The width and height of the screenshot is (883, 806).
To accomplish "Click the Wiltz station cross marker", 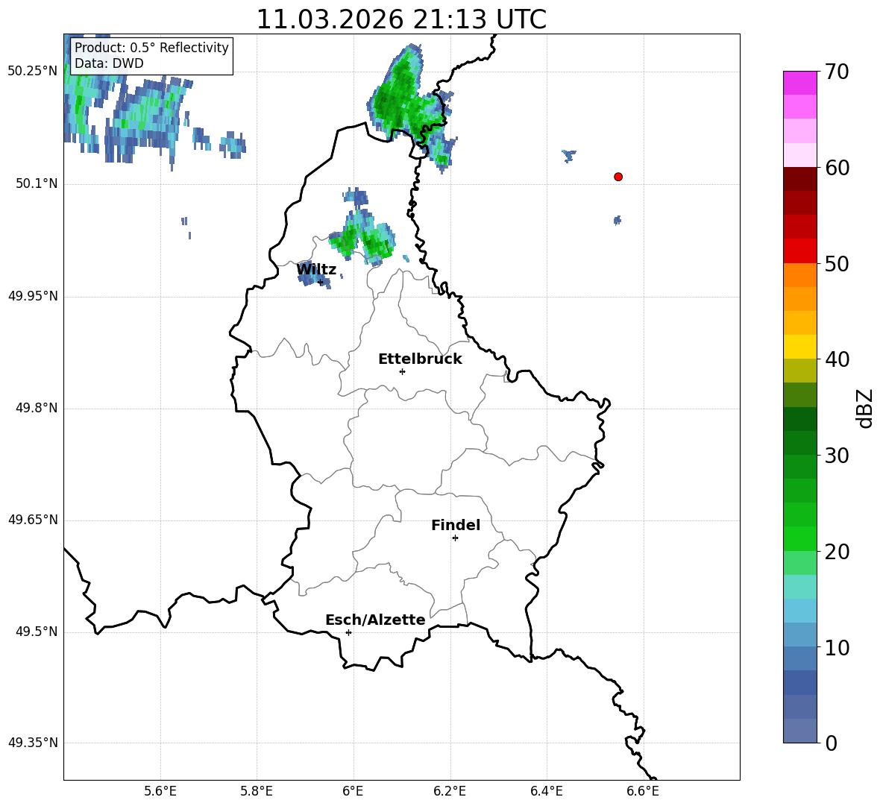I will click(x=321, y=282).
